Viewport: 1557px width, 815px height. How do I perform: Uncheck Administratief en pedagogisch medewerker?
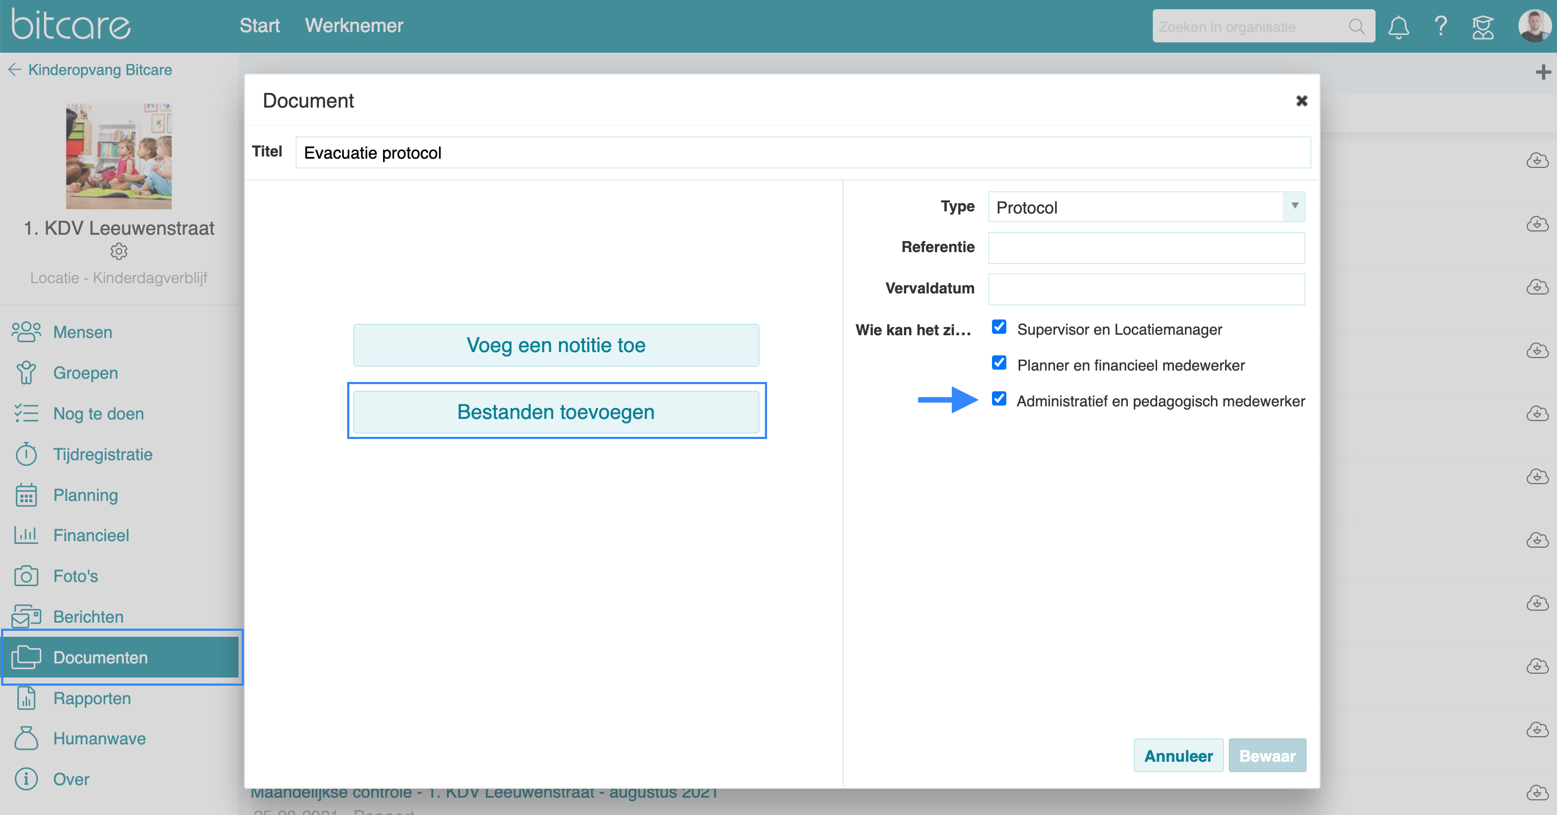[999, 398]
